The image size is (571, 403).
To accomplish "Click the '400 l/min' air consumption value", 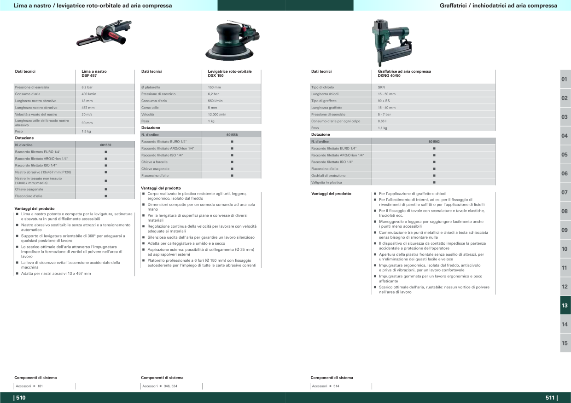I will (88, 94).
